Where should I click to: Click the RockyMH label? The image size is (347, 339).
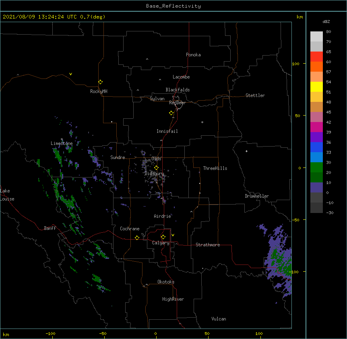[x=99, y=91]
